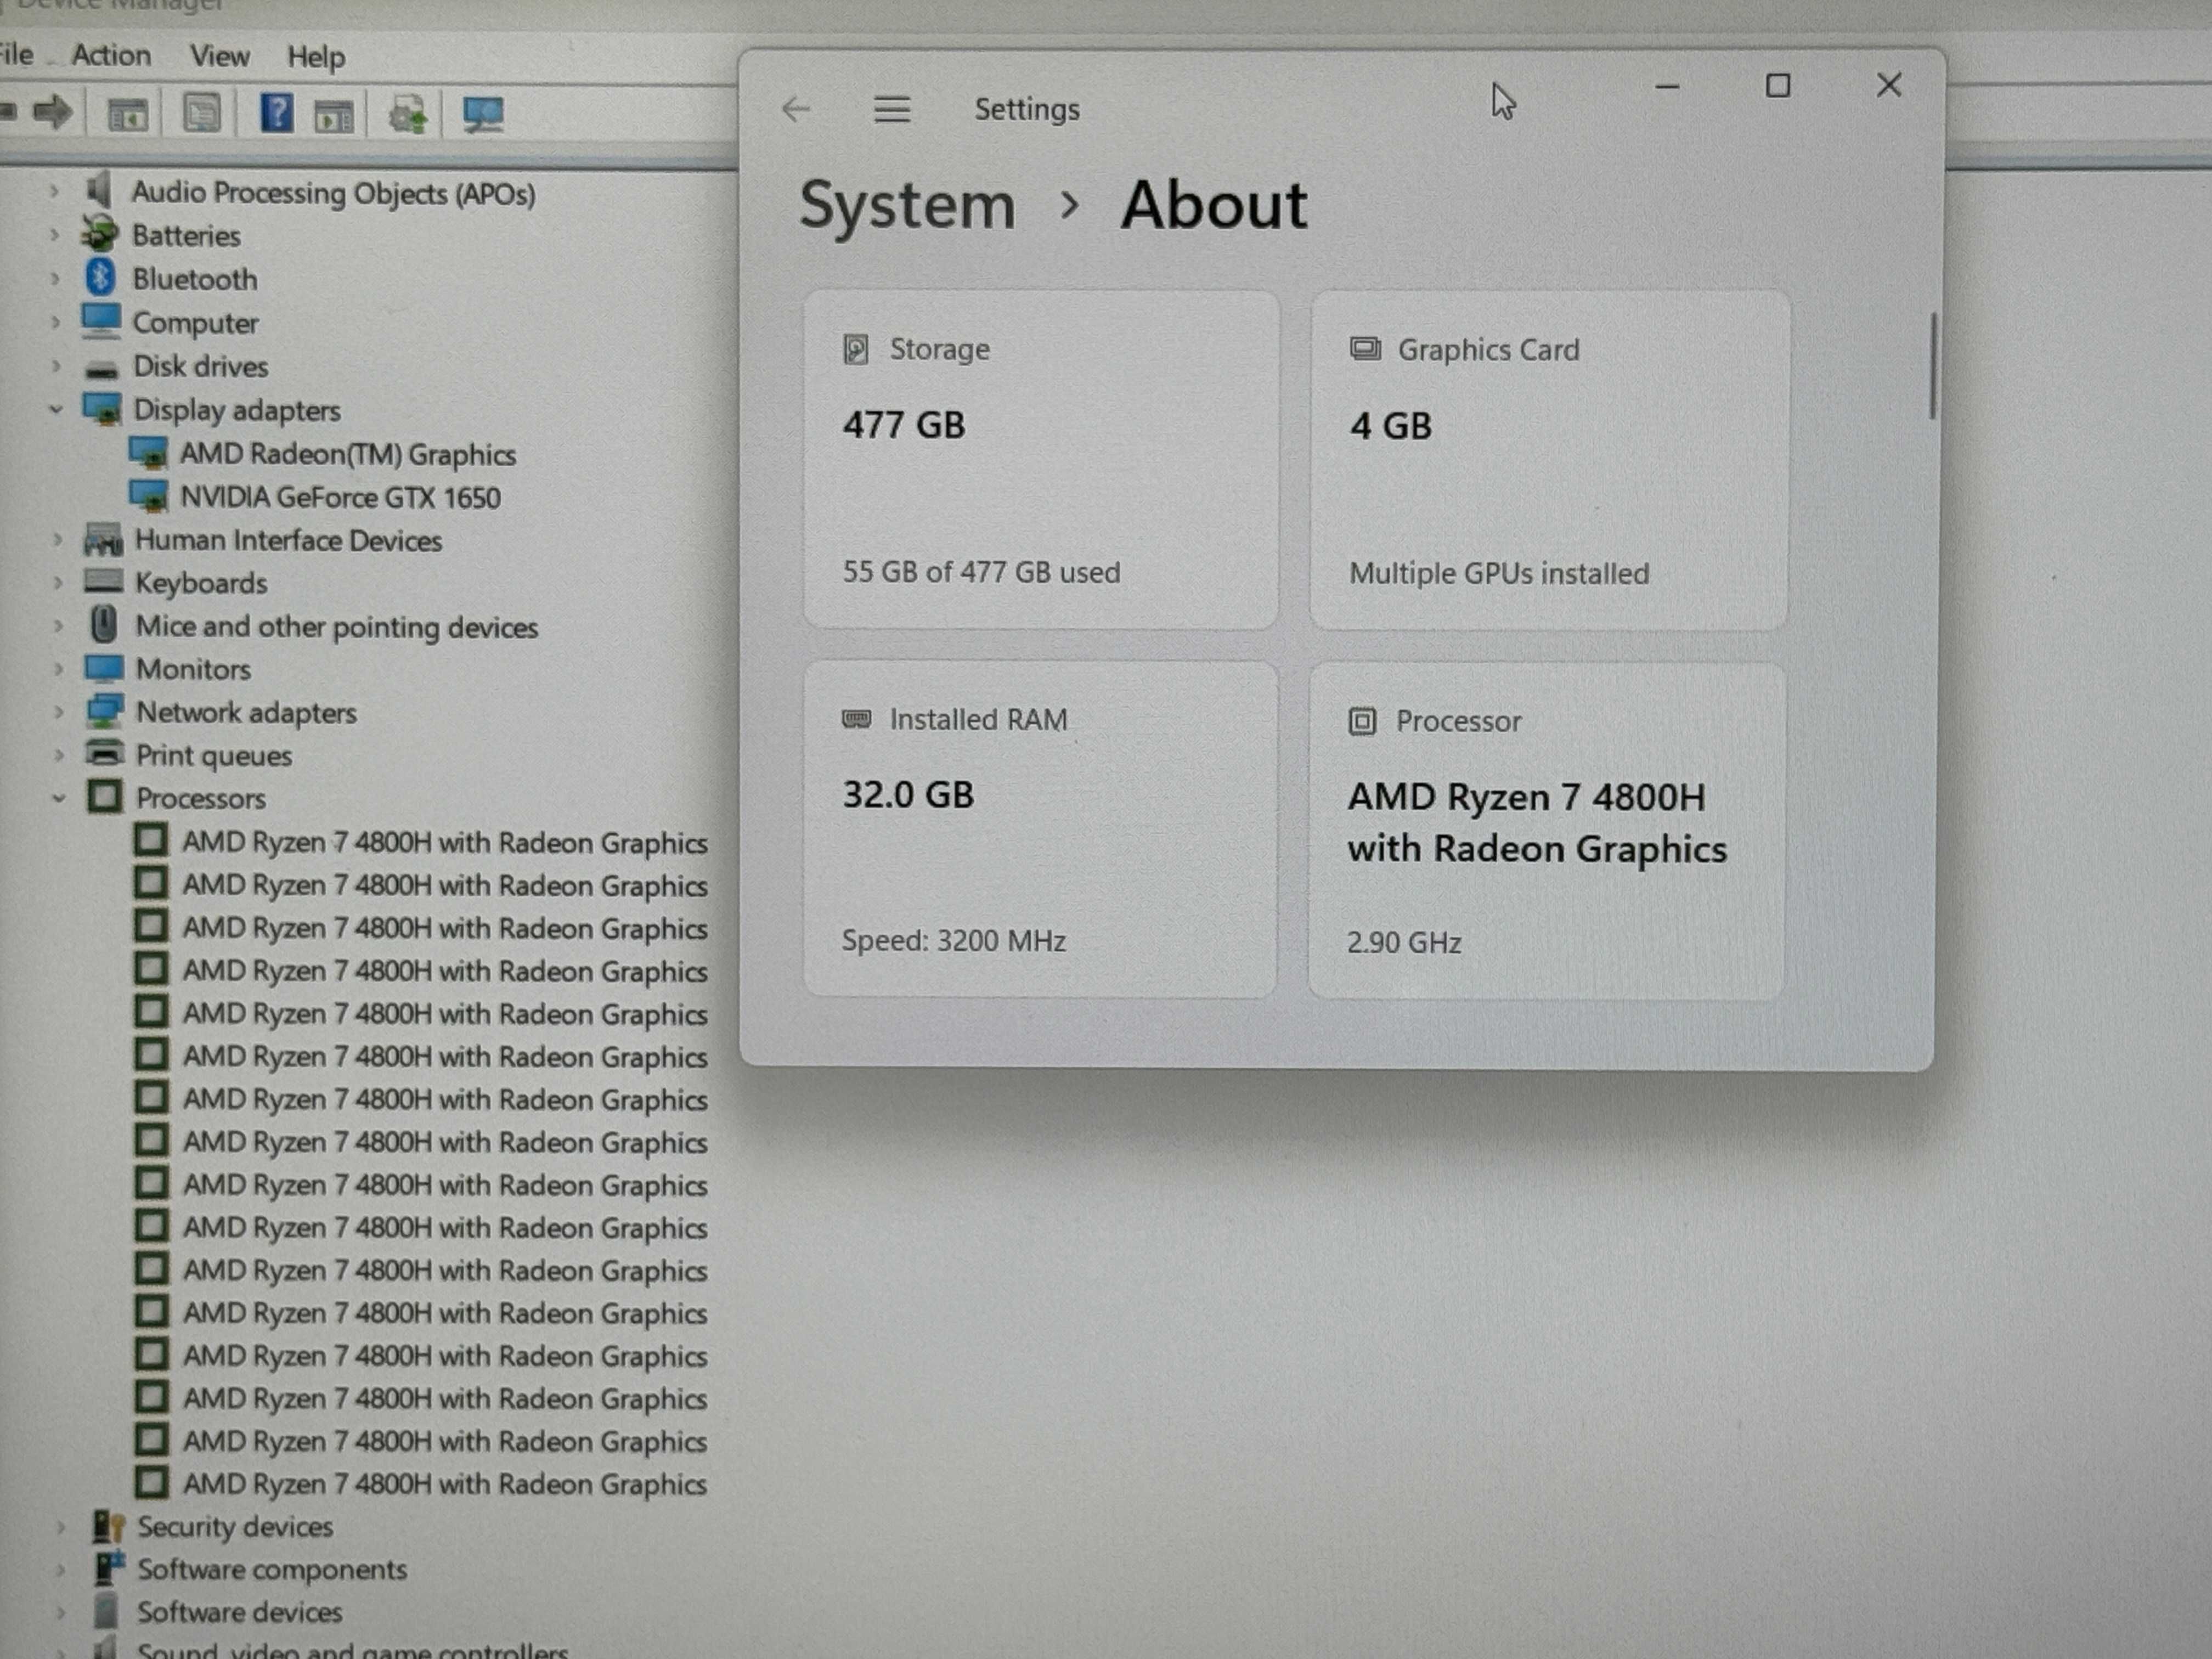
Task: Click the Human Interface Devices icon
Action: point(103,540)
